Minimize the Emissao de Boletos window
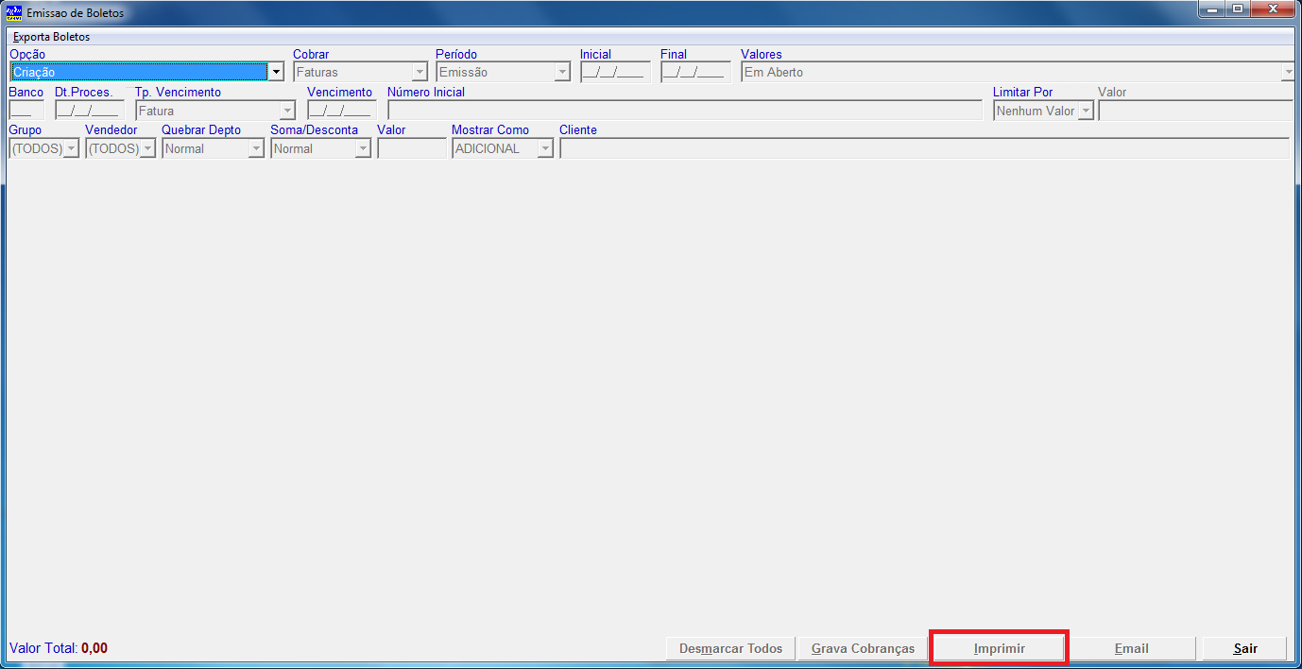The width and height of the screenshot is (1302, 669). [x=1212, y=9]
